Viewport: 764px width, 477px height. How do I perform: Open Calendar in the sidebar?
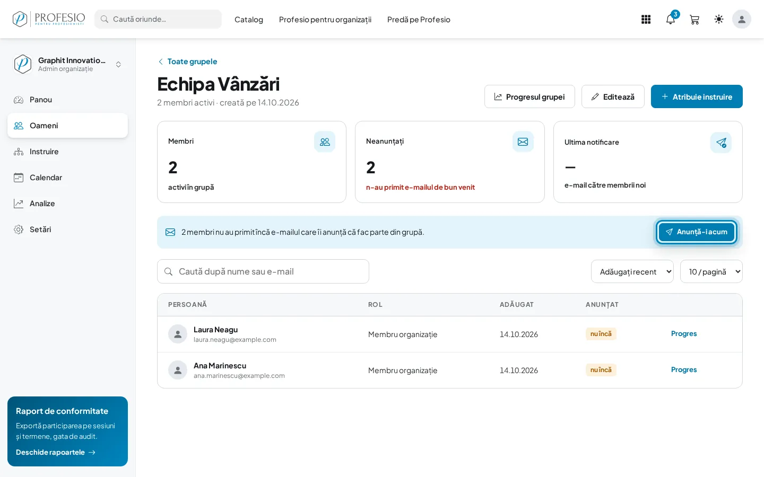(x=67, y=178)
